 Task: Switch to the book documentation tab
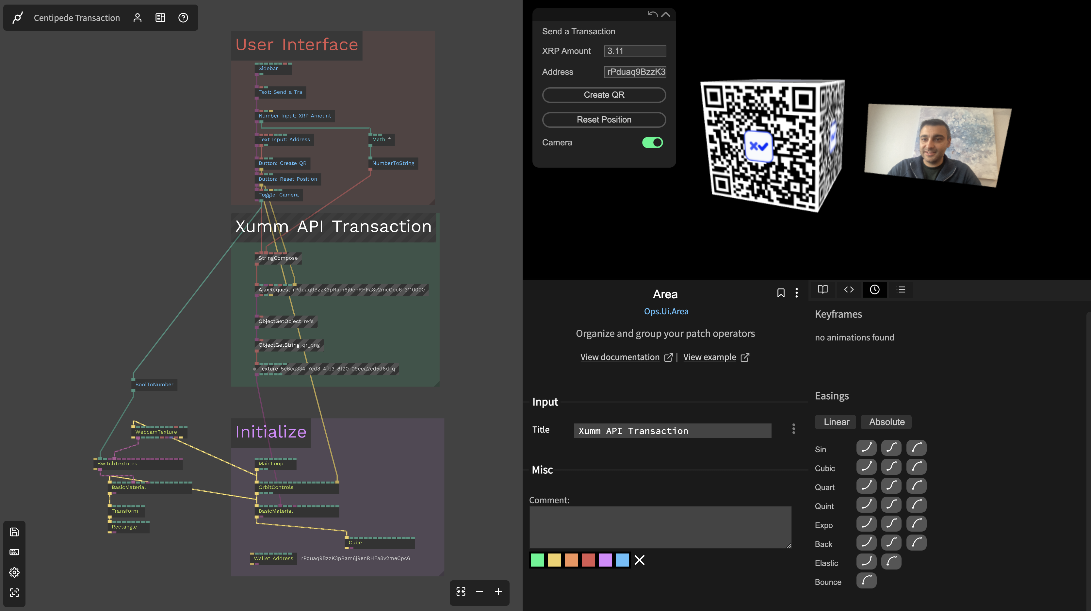tap(822, 290)
